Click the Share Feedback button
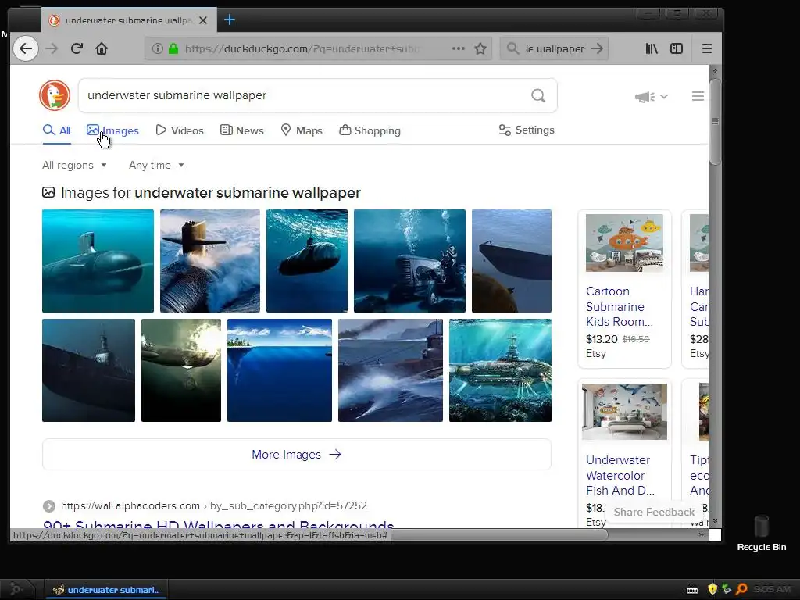 (654, 512)
